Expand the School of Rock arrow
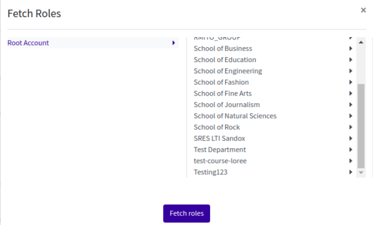Image resolution: width=373 pixels, height=225 pixels. click(351, 127)
